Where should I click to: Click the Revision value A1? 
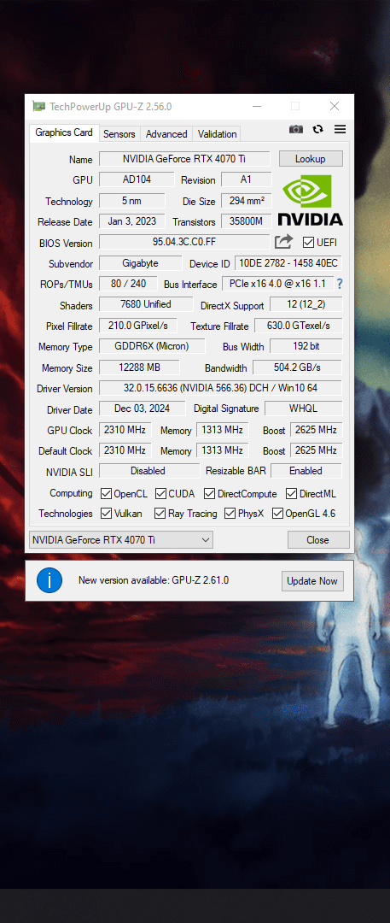pos(247,179)
